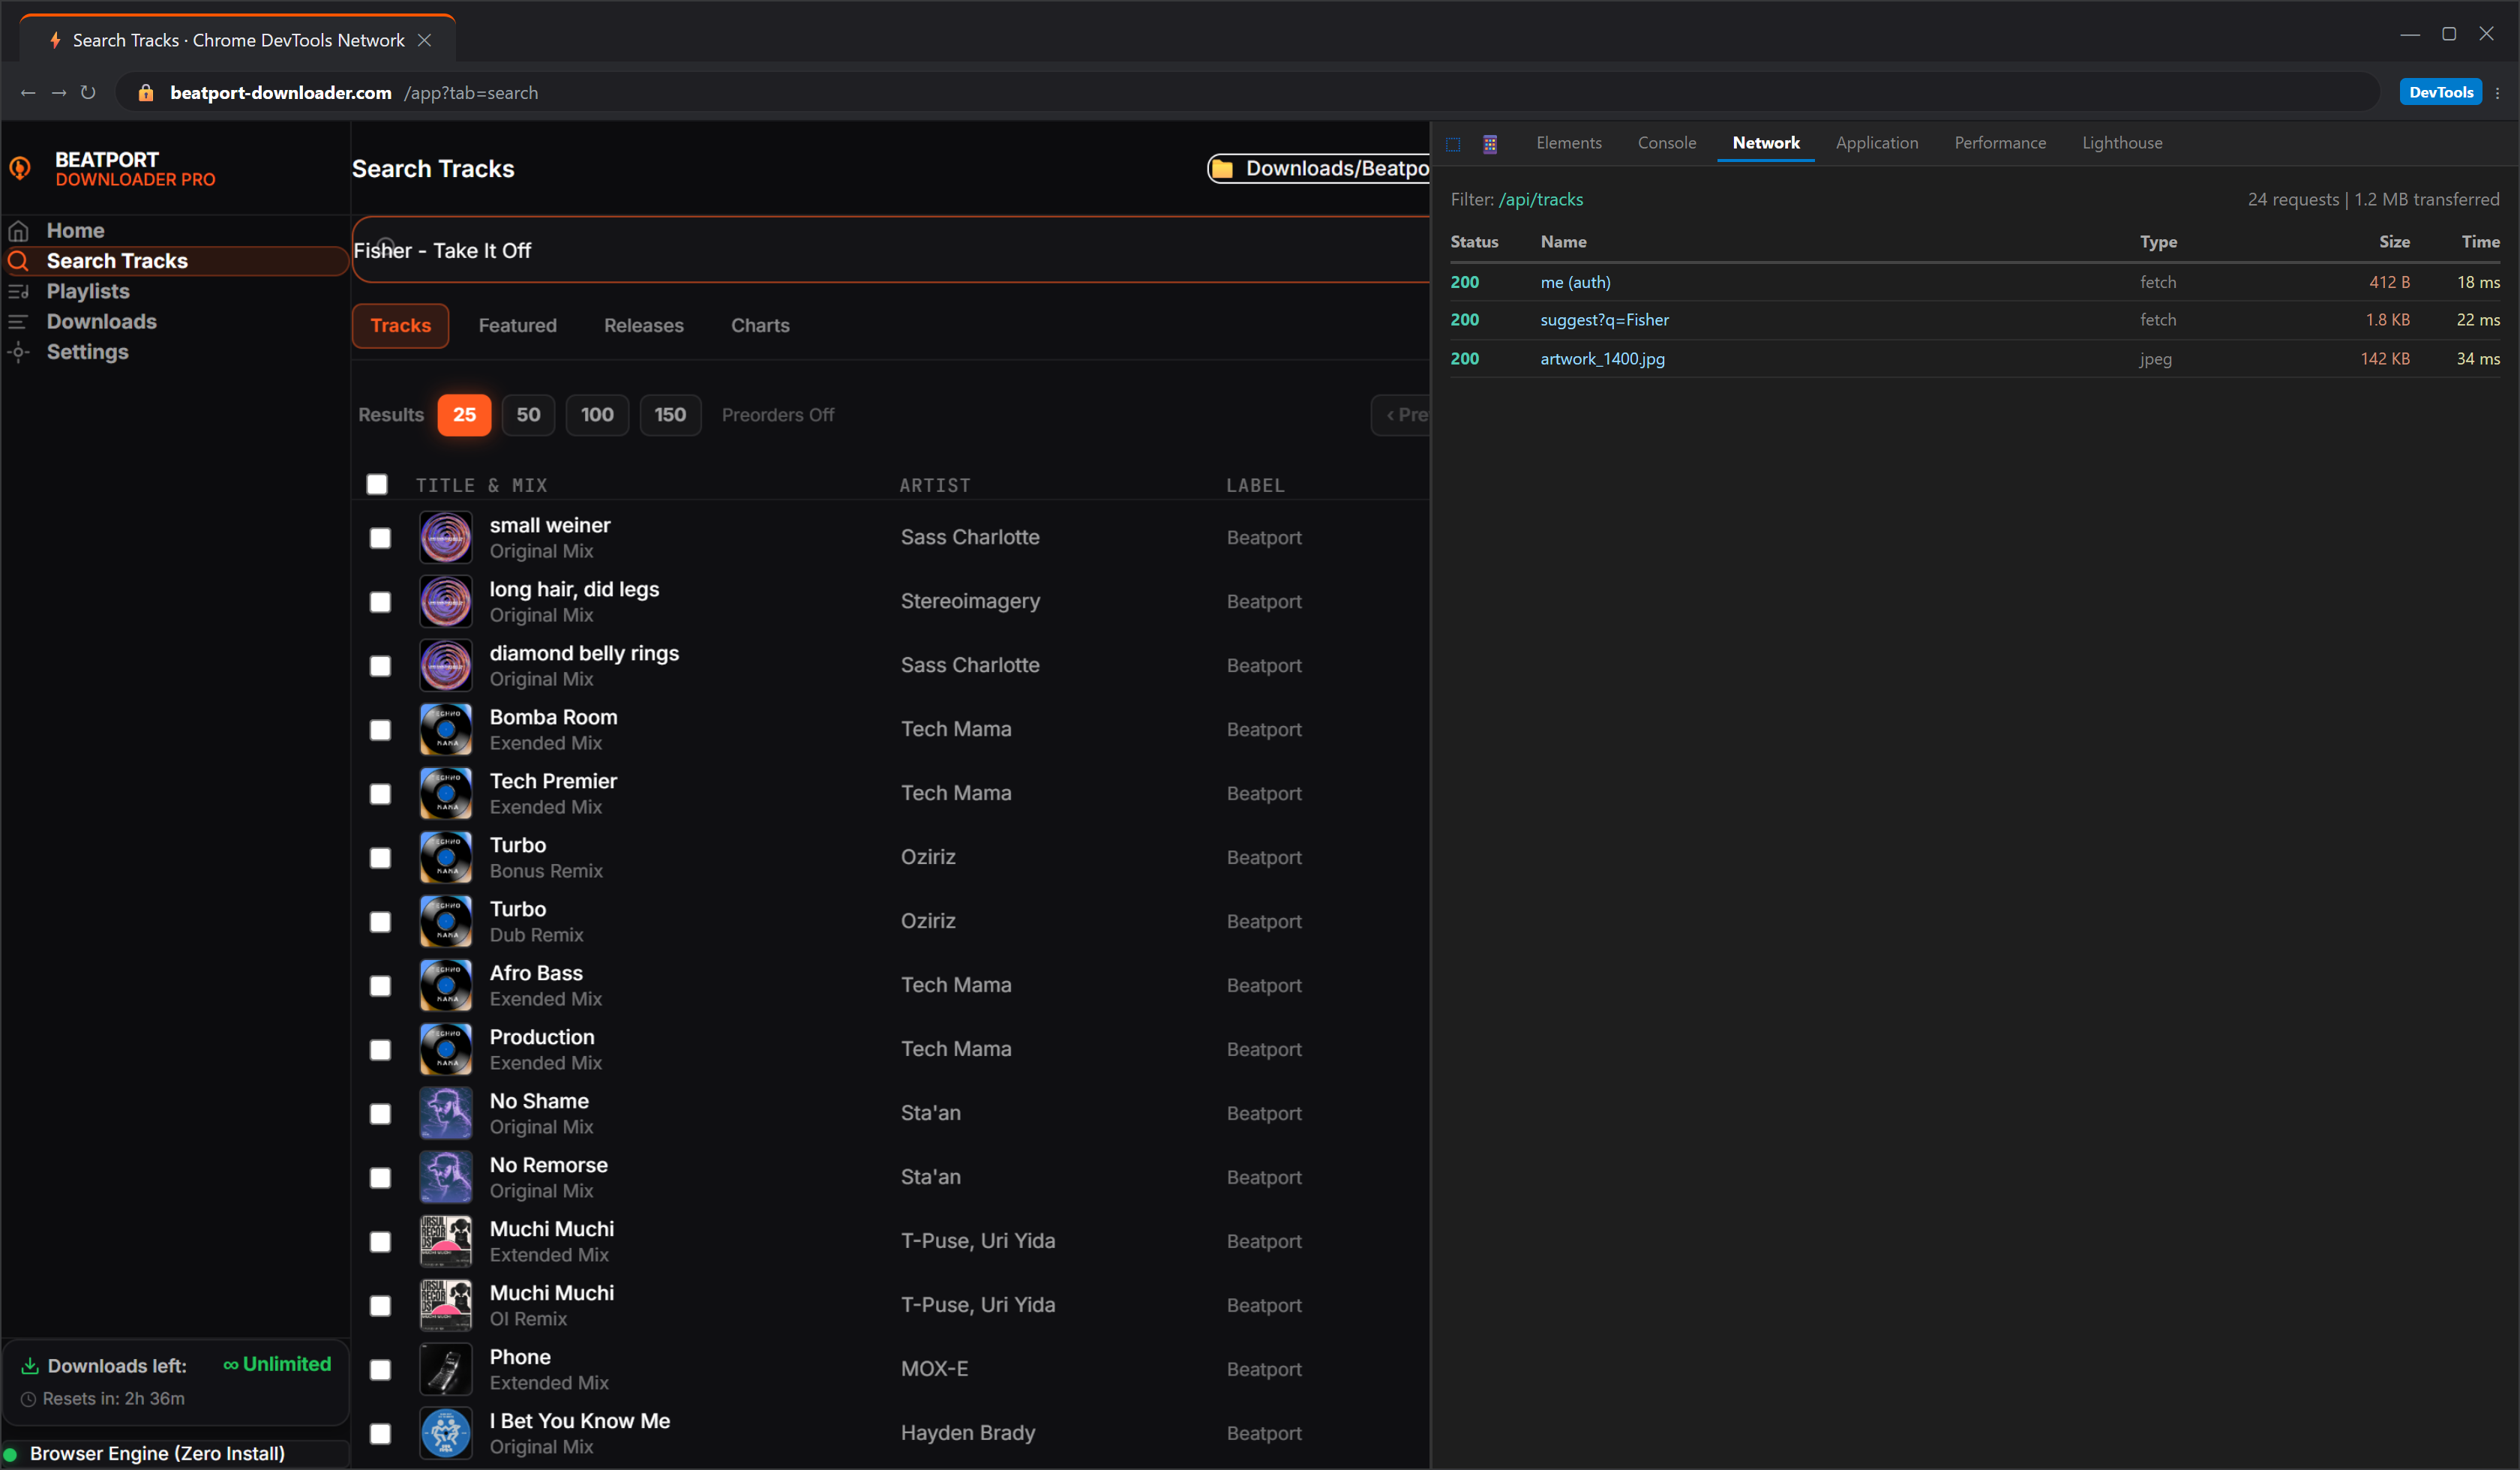The width and height of the screenshot is (2520, 1470).
Task: Toggle the DevTools device toolbar icon
Action: point(1490,144)
